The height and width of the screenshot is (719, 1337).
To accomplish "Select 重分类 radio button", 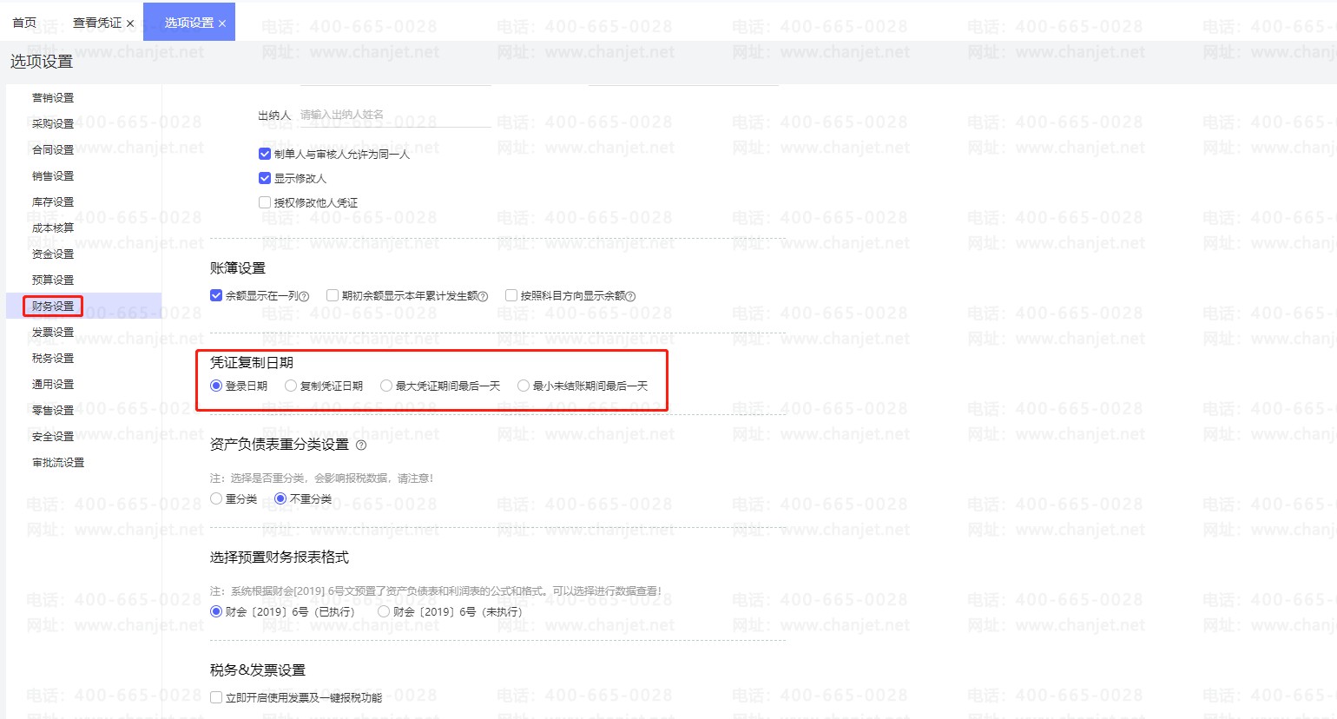I will (x=216, y=498).
